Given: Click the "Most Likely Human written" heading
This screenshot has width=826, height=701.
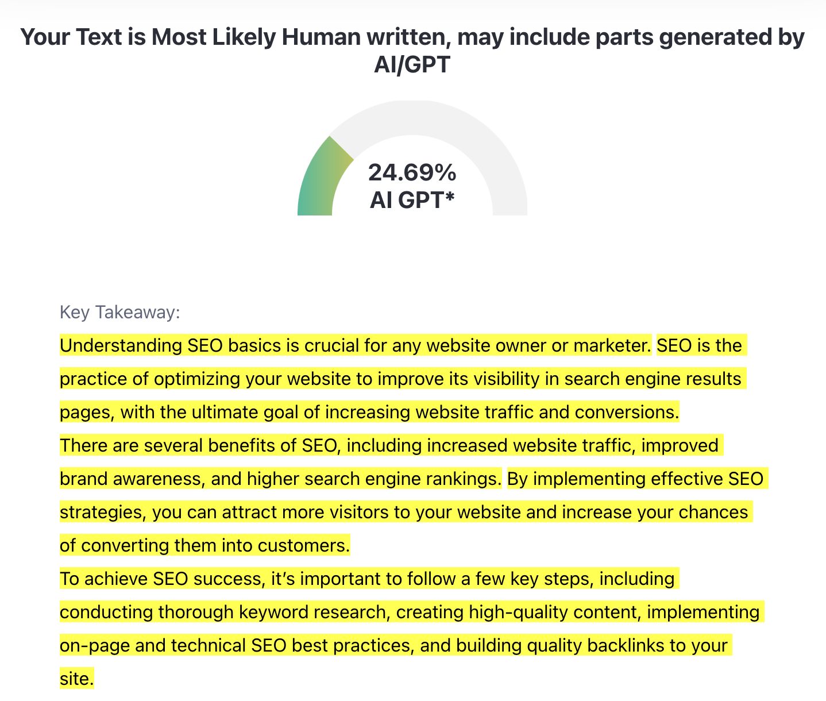Looking at the screenshot, I should point(412,38).
